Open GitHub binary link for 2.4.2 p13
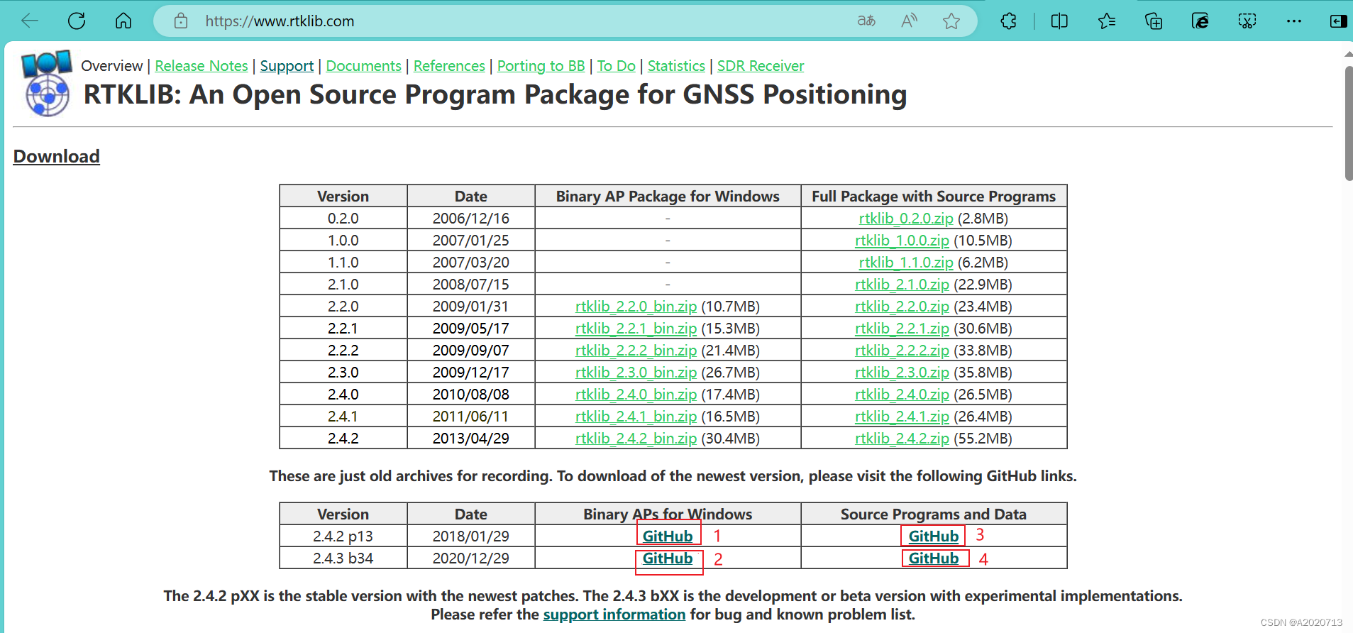This screenshot has height=633, width=1353. [668, 536]
